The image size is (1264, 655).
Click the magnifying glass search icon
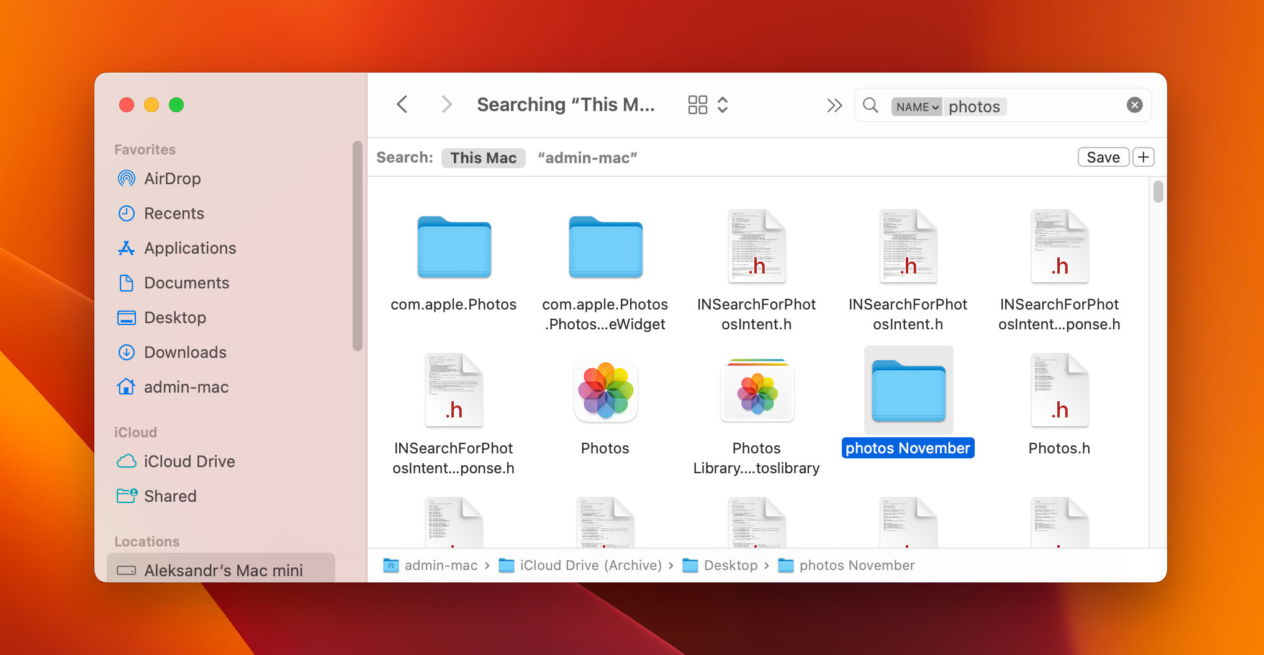coord(870,105)
